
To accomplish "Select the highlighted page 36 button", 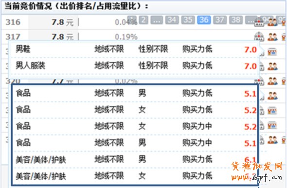I will 204,20.
